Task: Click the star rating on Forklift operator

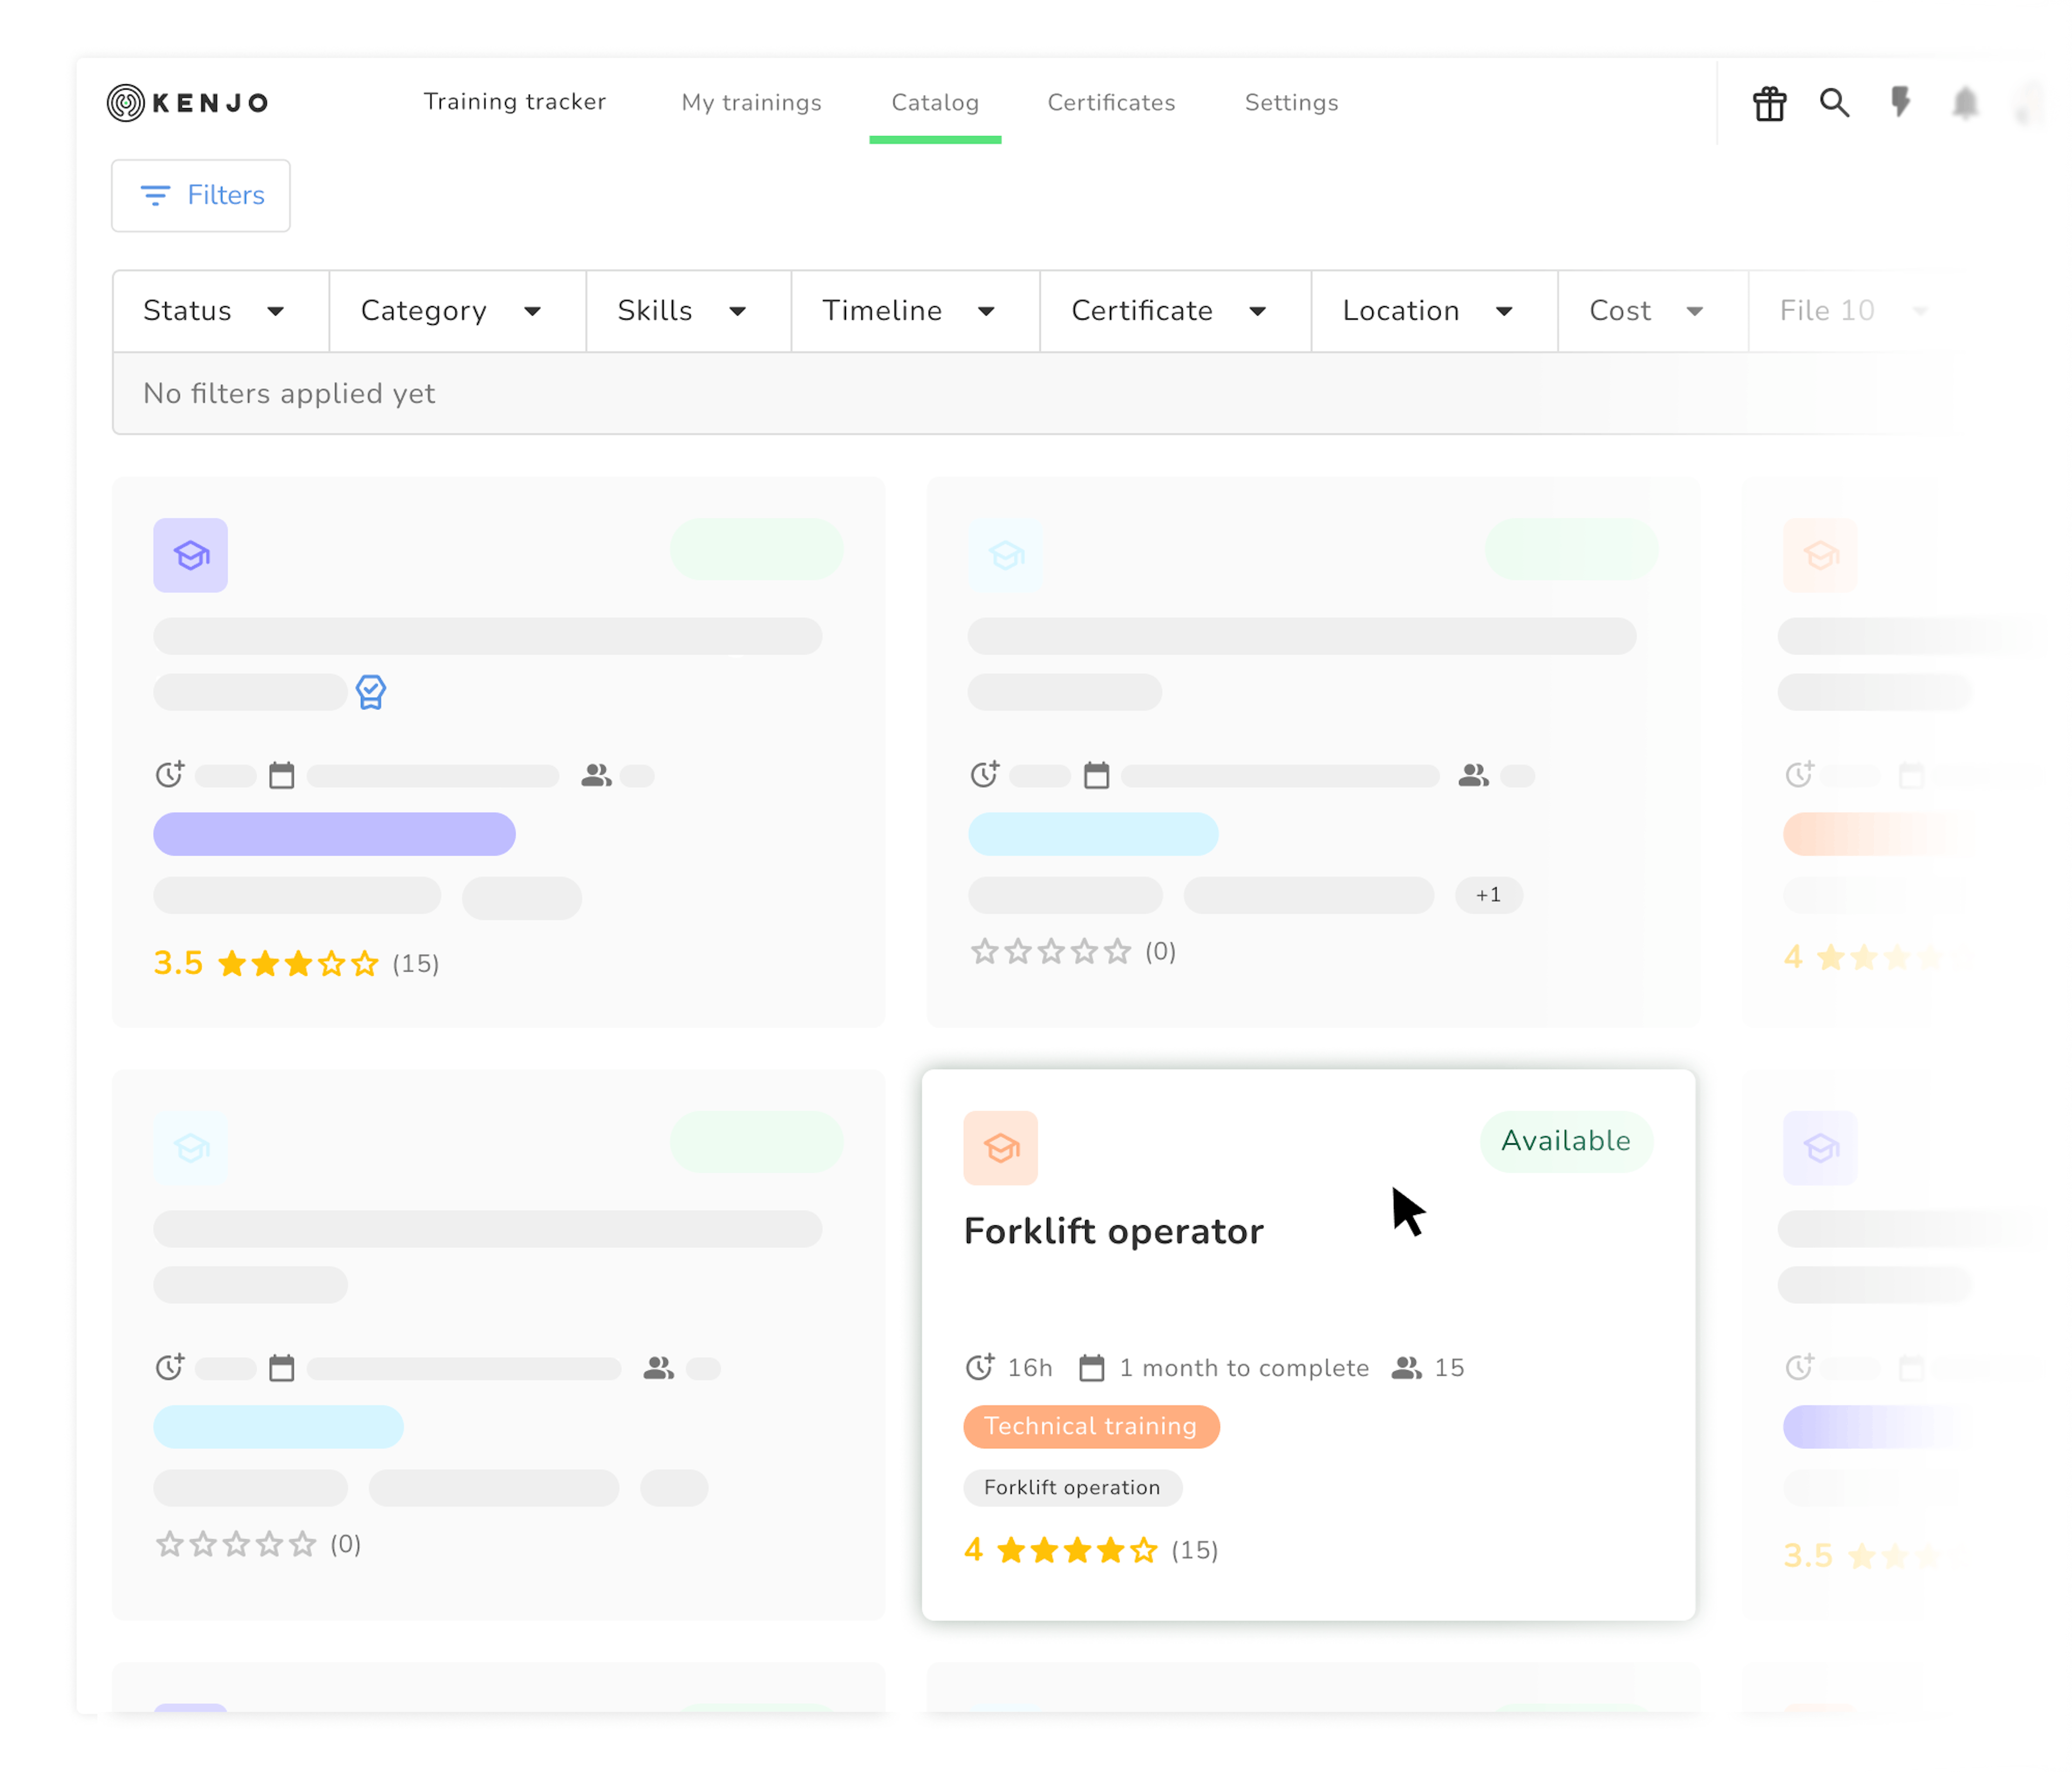Action: pyautogui.click(x=1077, y=1550)
